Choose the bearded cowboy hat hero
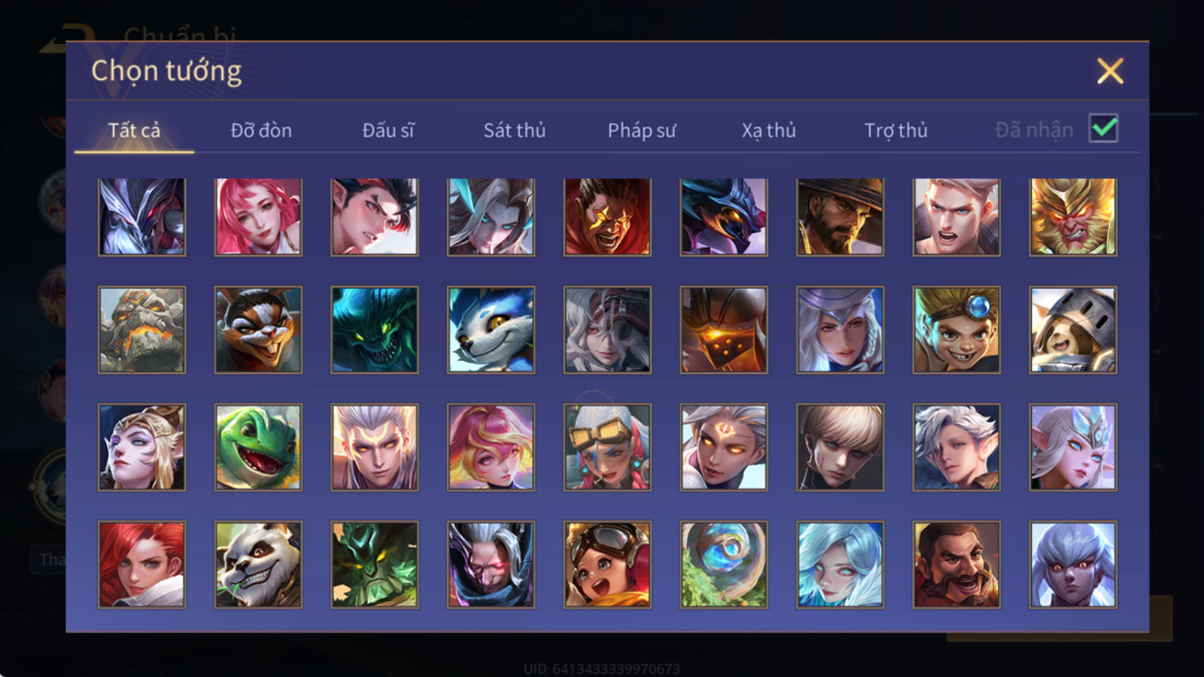The height and width of the screenshot is (677, 1204). [840, 217]
